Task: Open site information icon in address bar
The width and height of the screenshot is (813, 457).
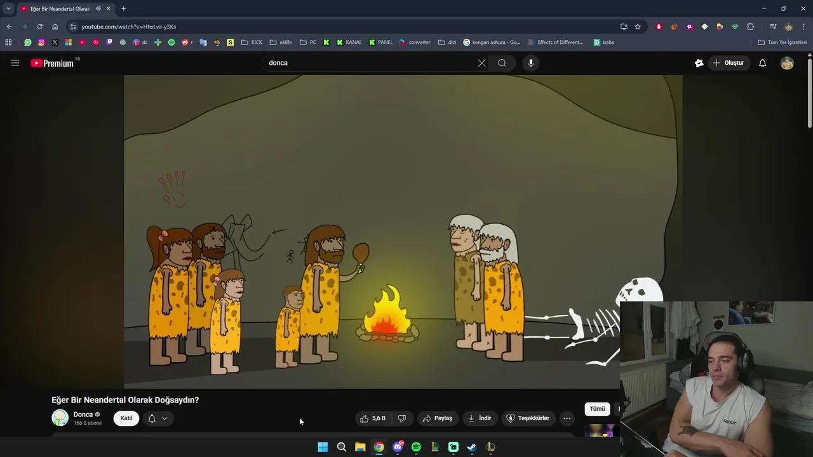Action: point(73,27)
